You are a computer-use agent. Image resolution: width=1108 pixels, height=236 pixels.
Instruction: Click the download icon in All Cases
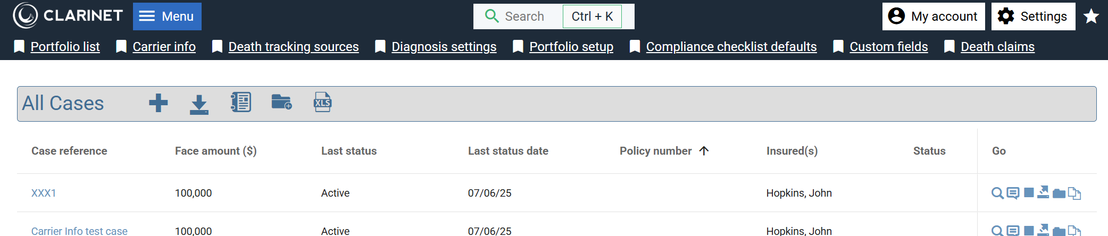pyautogui.click(x=199, y=104)
